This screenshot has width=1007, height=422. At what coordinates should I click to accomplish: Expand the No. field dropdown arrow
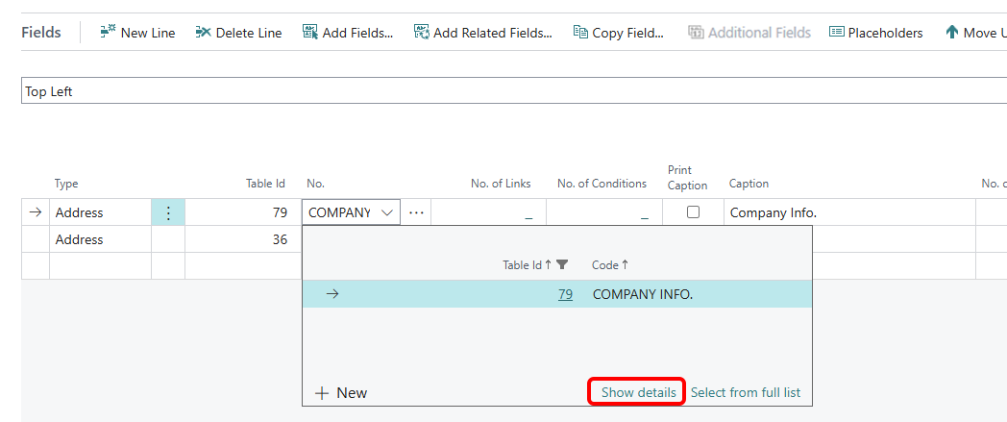point(387,212)
